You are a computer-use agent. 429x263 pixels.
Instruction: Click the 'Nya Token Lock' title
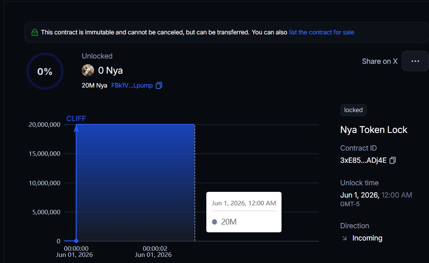pos(373,130)
